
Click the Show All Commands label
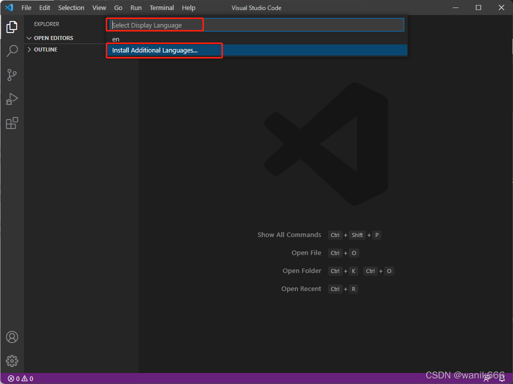(x=289, y=235)
